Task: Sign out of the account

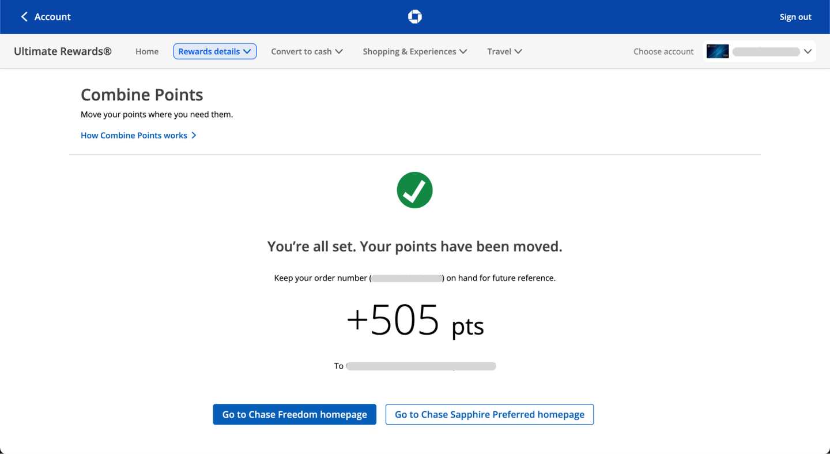Action: (795, 17)
